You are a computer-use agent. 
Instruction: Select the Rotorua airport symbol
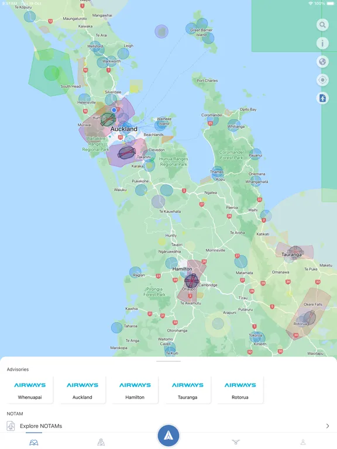point(310,317)
